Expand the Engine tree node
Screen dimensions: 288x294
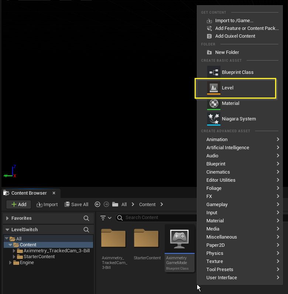click(x=10, y=263)
